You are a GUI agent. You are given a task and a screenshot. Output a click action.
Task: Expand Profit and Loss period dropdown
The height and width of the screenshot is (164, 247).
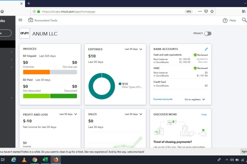pos(68,114)
